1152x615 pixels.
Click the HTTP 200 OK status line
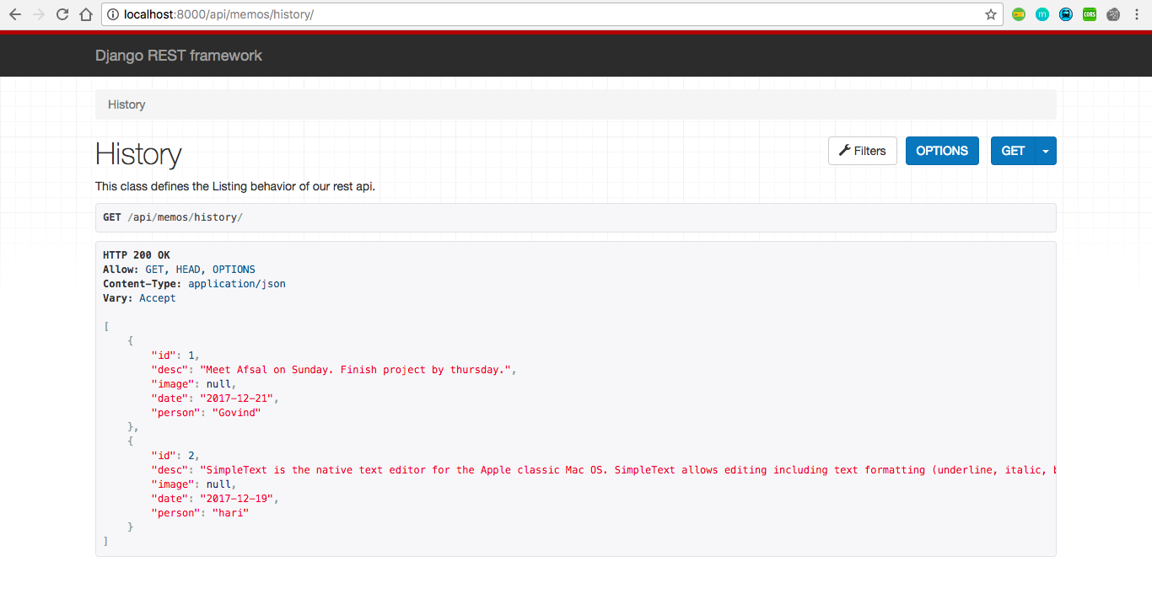(x=137, y=255)
